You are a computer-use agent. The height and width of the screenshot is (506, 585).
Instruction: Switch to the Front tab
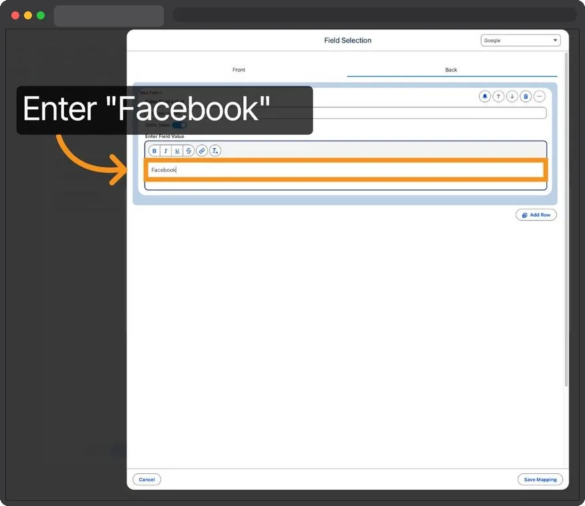click(239, 70)
